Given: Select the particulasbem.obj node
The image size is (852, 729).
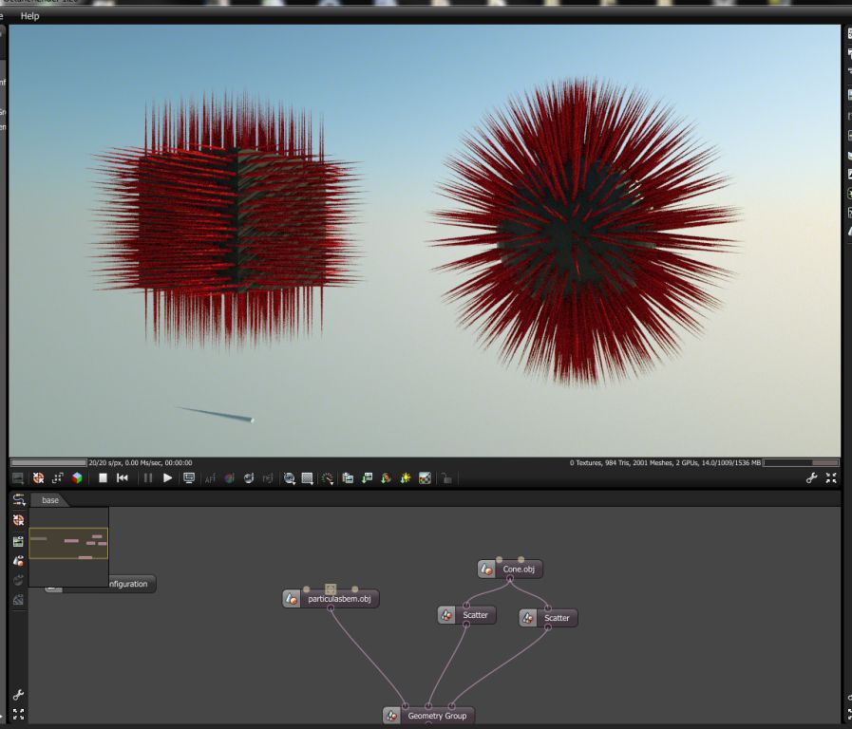Looking at the screenshot, I should coord(331,599).
